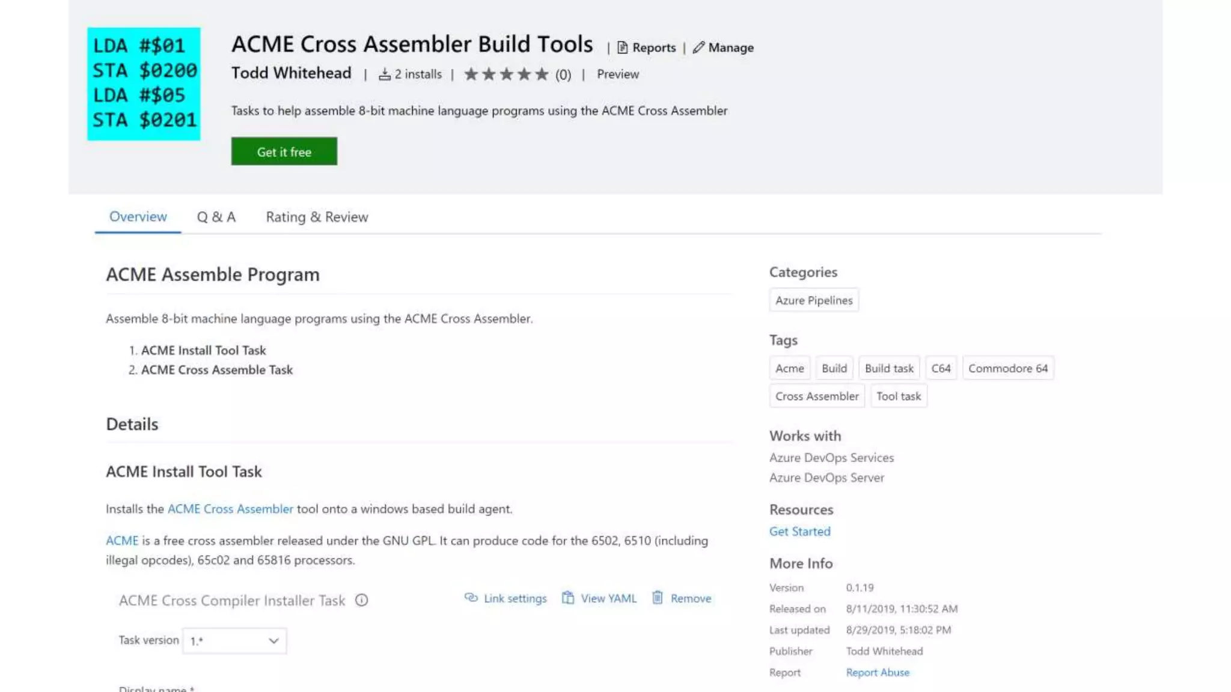Follow the ACME Cross Assembler link
The width and height of the screenshot is (1231, 692).
pyautogui.click(x=230, y=509)
